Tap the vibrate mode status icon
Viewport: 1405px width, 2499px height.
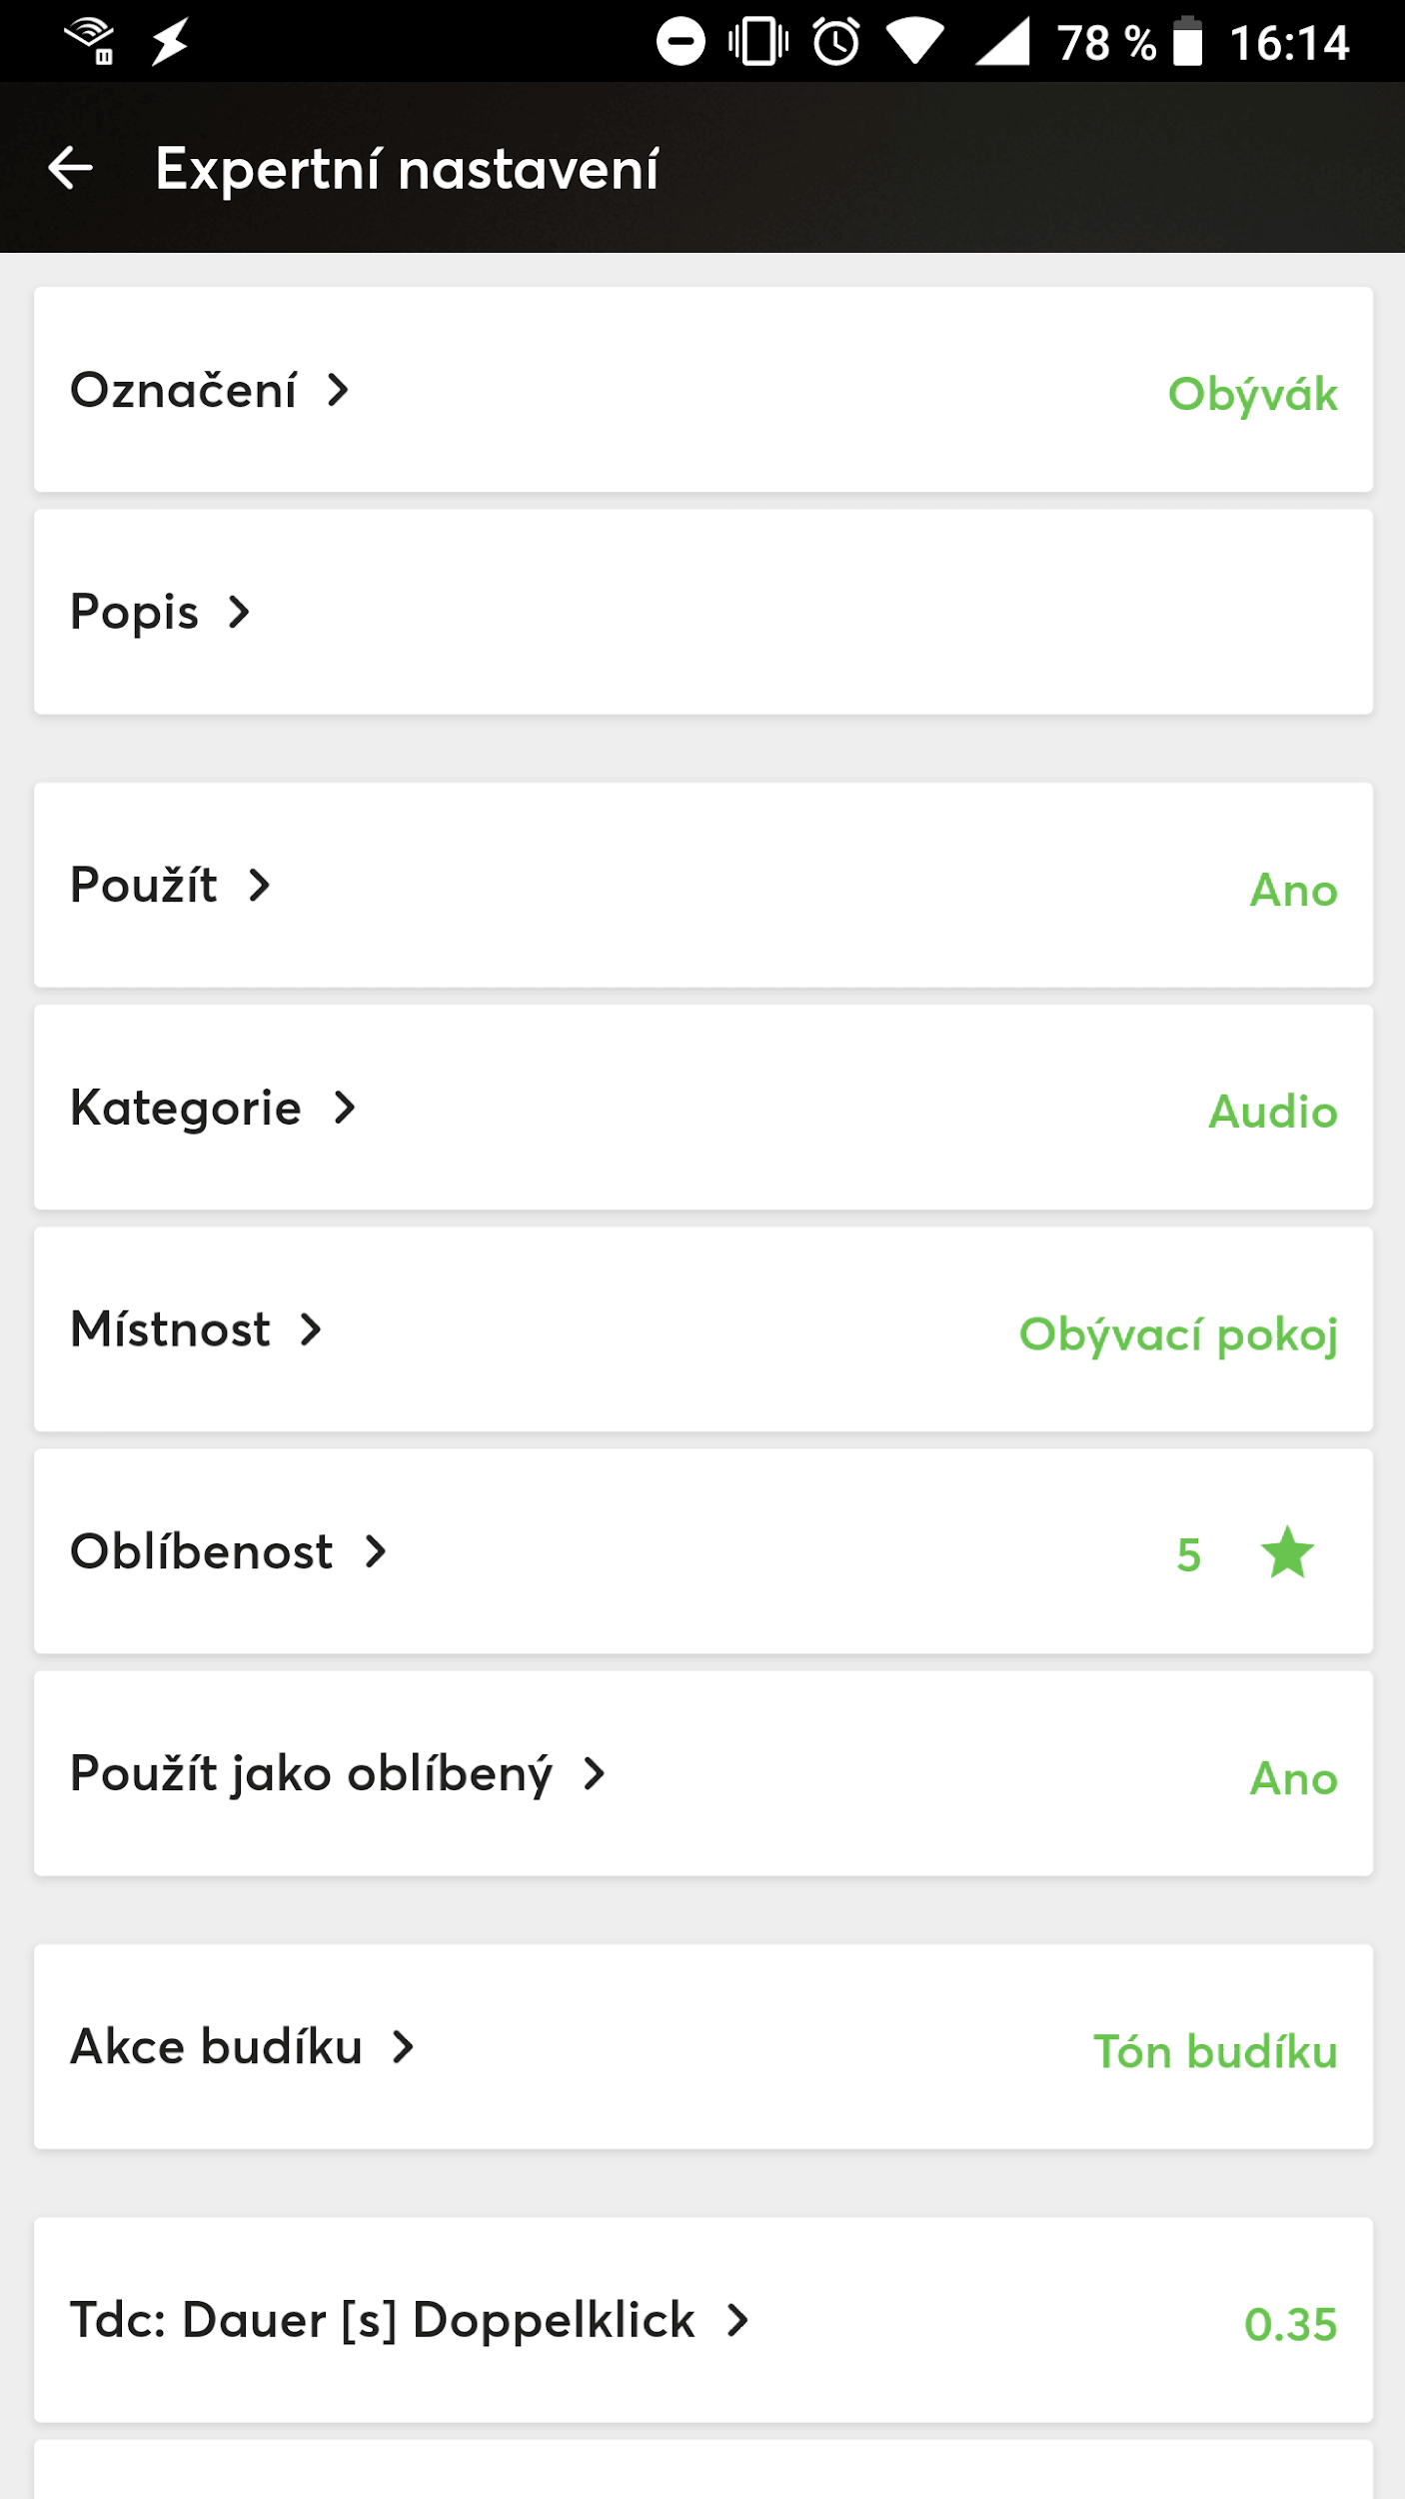(758, 42)
